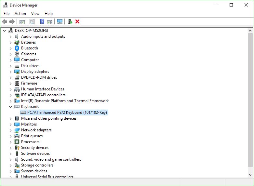Image resolution: width=254 pixels, height=186 pixels.
Task: Expand Intel(R) Dynamic Platform and Thermal Framework
Action: [x=10, y=101]
